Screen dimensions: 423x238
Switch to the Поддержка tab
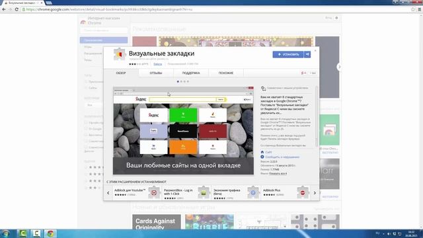click(x=191, y=73)
